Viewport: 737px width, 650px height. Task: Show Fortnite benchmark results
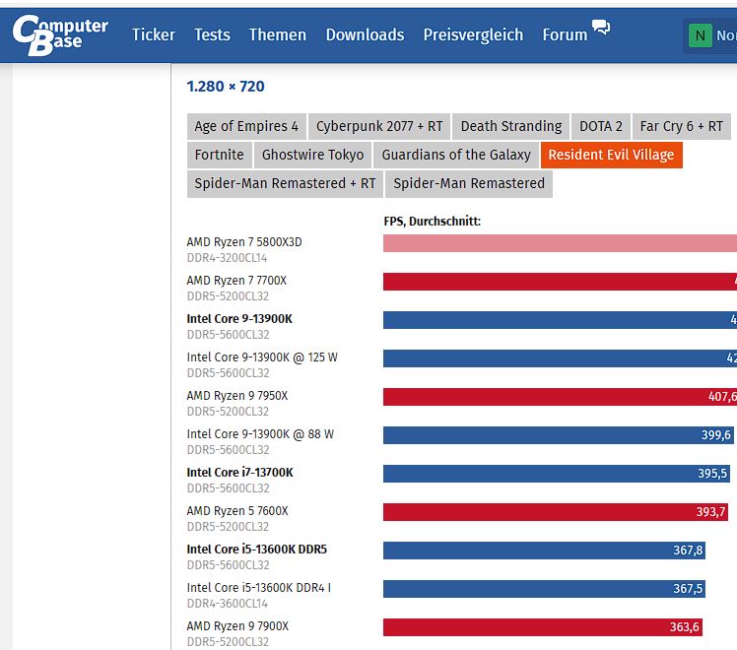tap(219, 155)
